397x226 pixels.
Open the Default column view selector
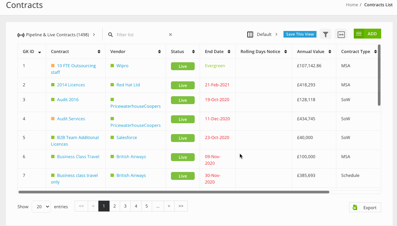tap(262, 34)
